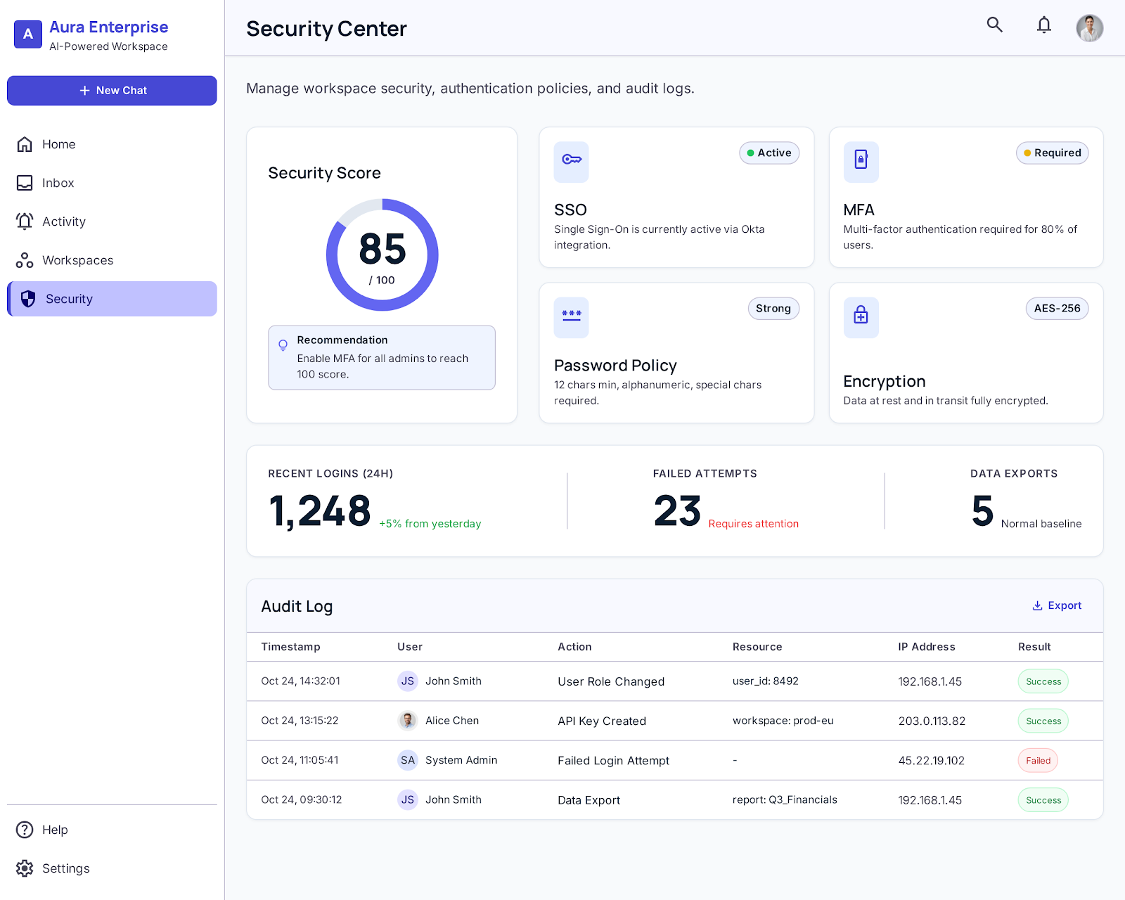Viewport: 1125px width, 900px height.
Task: Open the notifications bell
Action: click(1044, 25)
